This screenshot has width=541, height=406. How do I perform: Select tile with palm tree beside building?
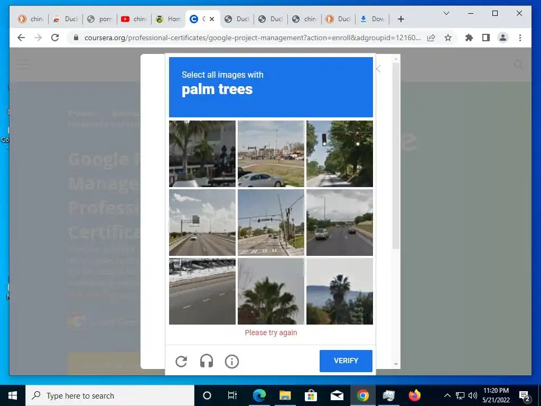click(202, 154)
